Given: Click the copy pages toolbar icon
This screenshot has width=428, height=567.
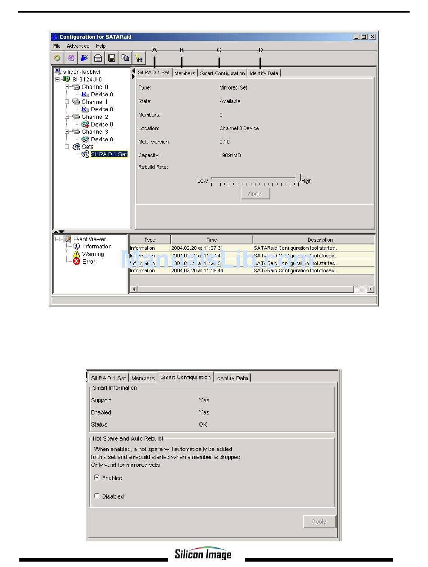Looking at the screenshot, I should pyautogui.click(x=125, y=58).
